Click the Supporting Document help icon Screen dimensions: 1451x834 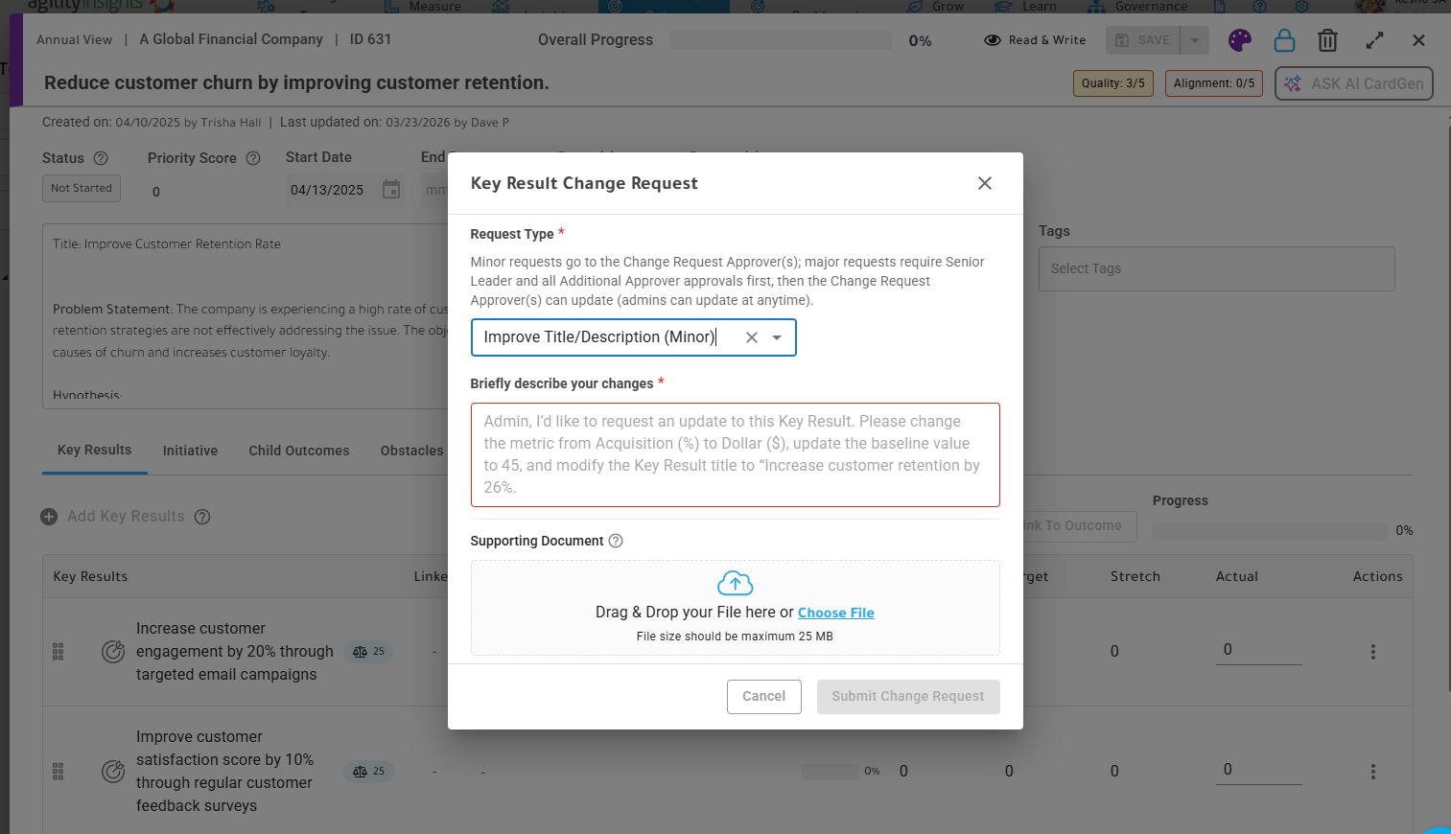click(616, 541)
